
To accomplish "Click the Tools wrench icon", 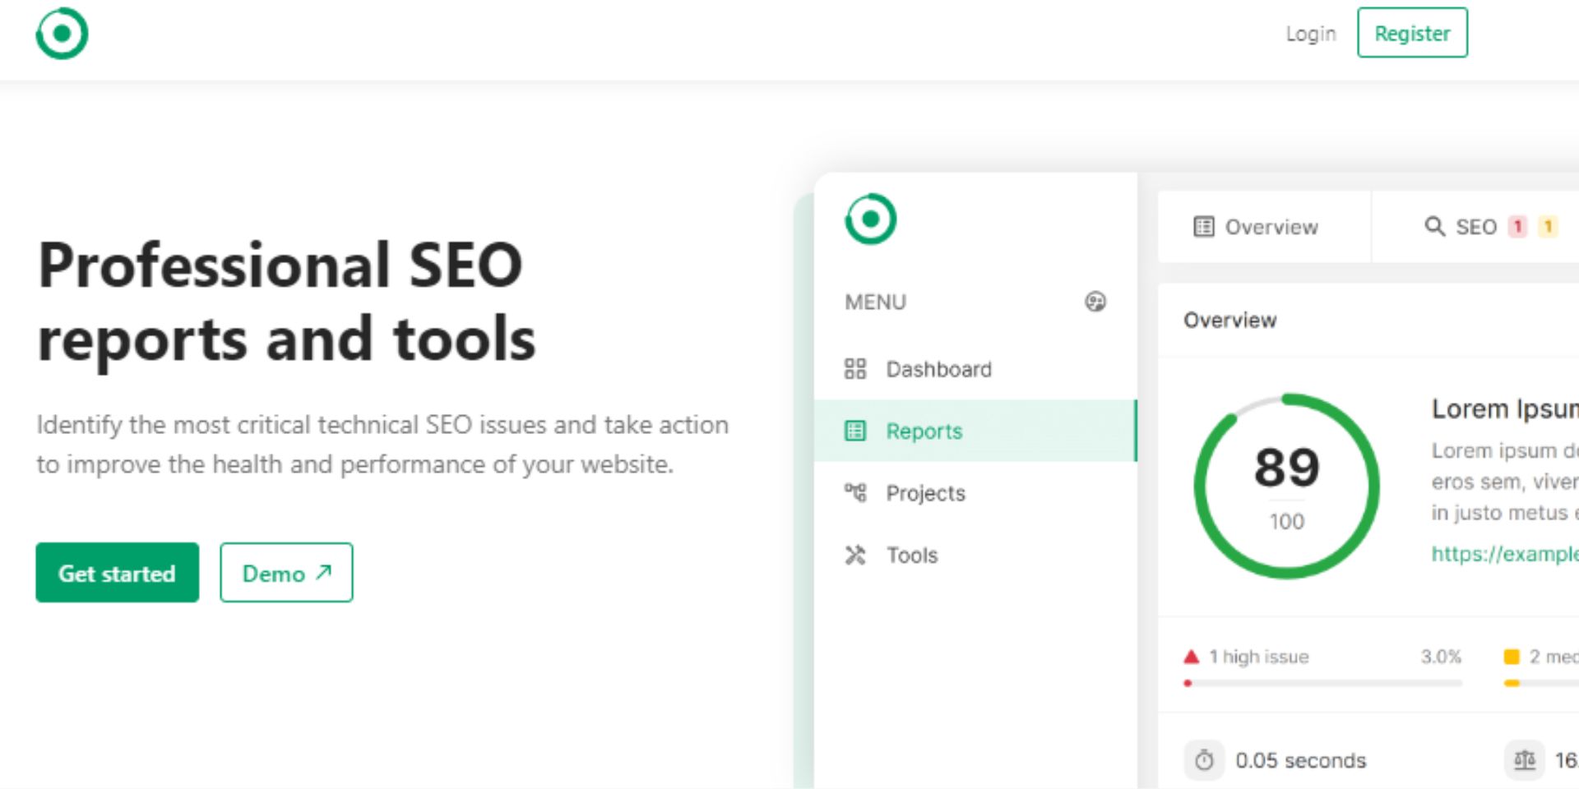I will coord(855,556).
